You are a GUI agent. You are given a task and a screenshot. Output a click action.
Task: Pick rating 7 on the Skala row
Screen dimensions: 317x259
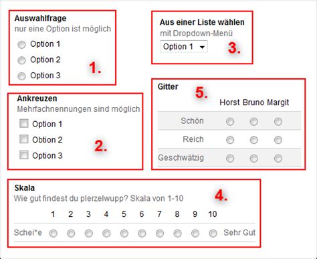(x=160, y=234)
